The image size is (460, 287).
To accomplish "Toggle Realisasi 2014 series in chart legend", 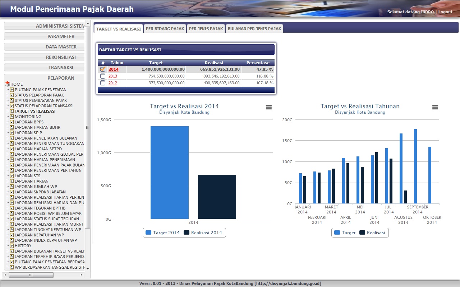I will (203, 232).
